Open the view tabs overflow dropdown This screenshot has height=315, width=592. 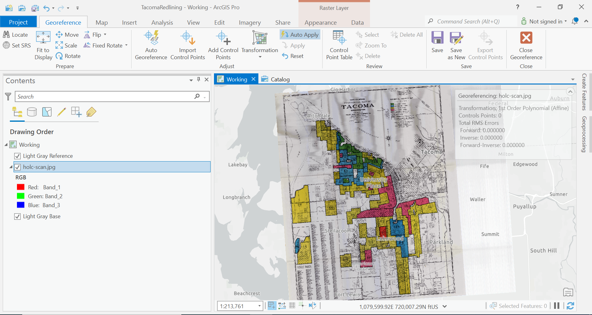coord(573,80)
